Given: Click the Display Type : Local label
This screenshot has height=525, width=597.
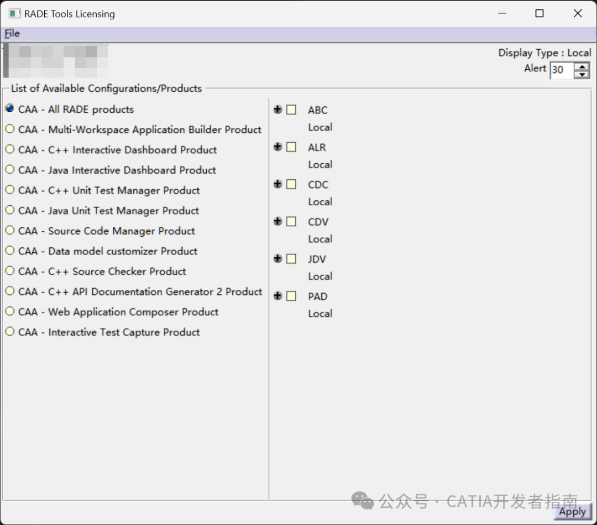Looking at the screenshot, I should tap(545, 53).
